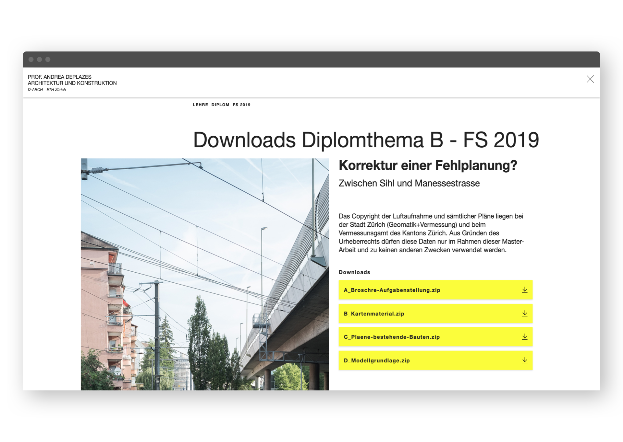Download the A_Broschre-Aufgabenstellung.zip file label
623x442 pixels.
coord(392,290)
